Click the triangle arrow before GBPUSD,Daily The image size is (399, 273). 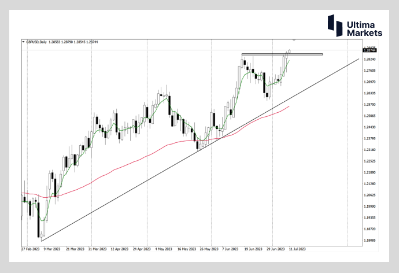point(23,42)
